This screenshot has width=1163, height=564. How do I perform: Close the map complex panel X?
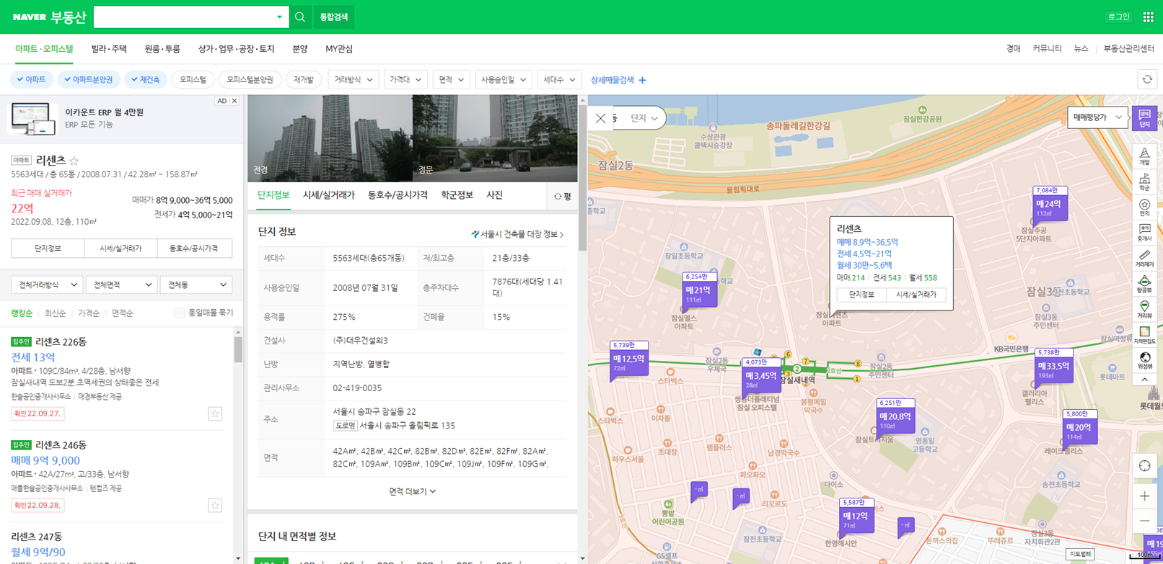[x=600, y=118]
